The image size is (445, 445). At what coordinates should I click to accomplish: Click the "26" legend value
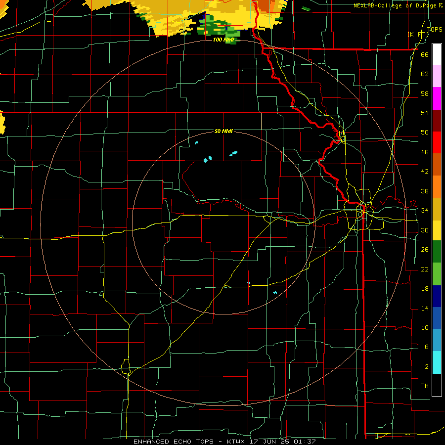click(425, 250)
